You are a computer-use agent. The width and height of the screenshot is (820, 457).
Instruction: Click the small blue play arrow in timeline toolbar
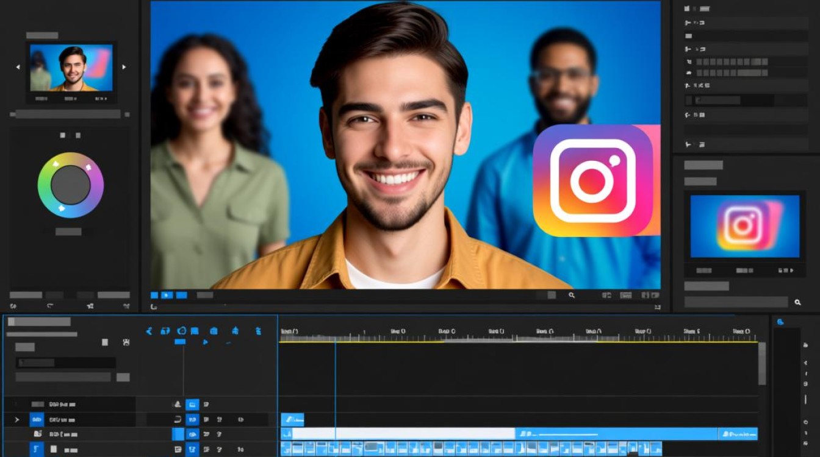pos(205,342)
